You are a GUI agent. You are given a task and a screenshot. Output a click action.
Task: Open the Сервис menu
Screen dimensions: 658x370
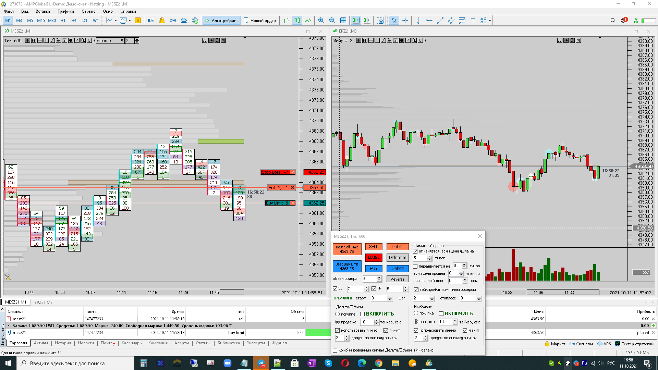(88, 11)
